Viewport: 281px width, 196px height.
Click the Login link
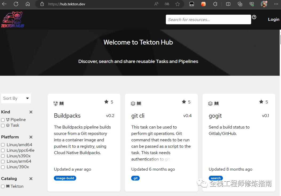[274, 19]
